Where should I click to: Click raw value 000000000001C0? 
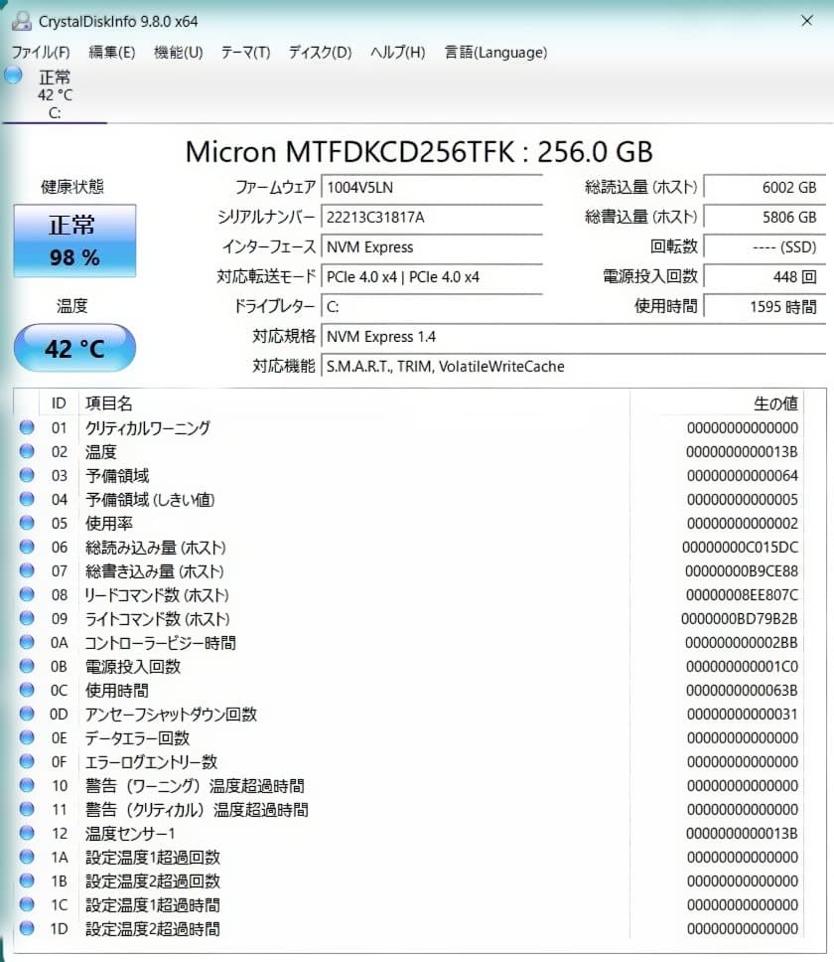click(742, 666)
